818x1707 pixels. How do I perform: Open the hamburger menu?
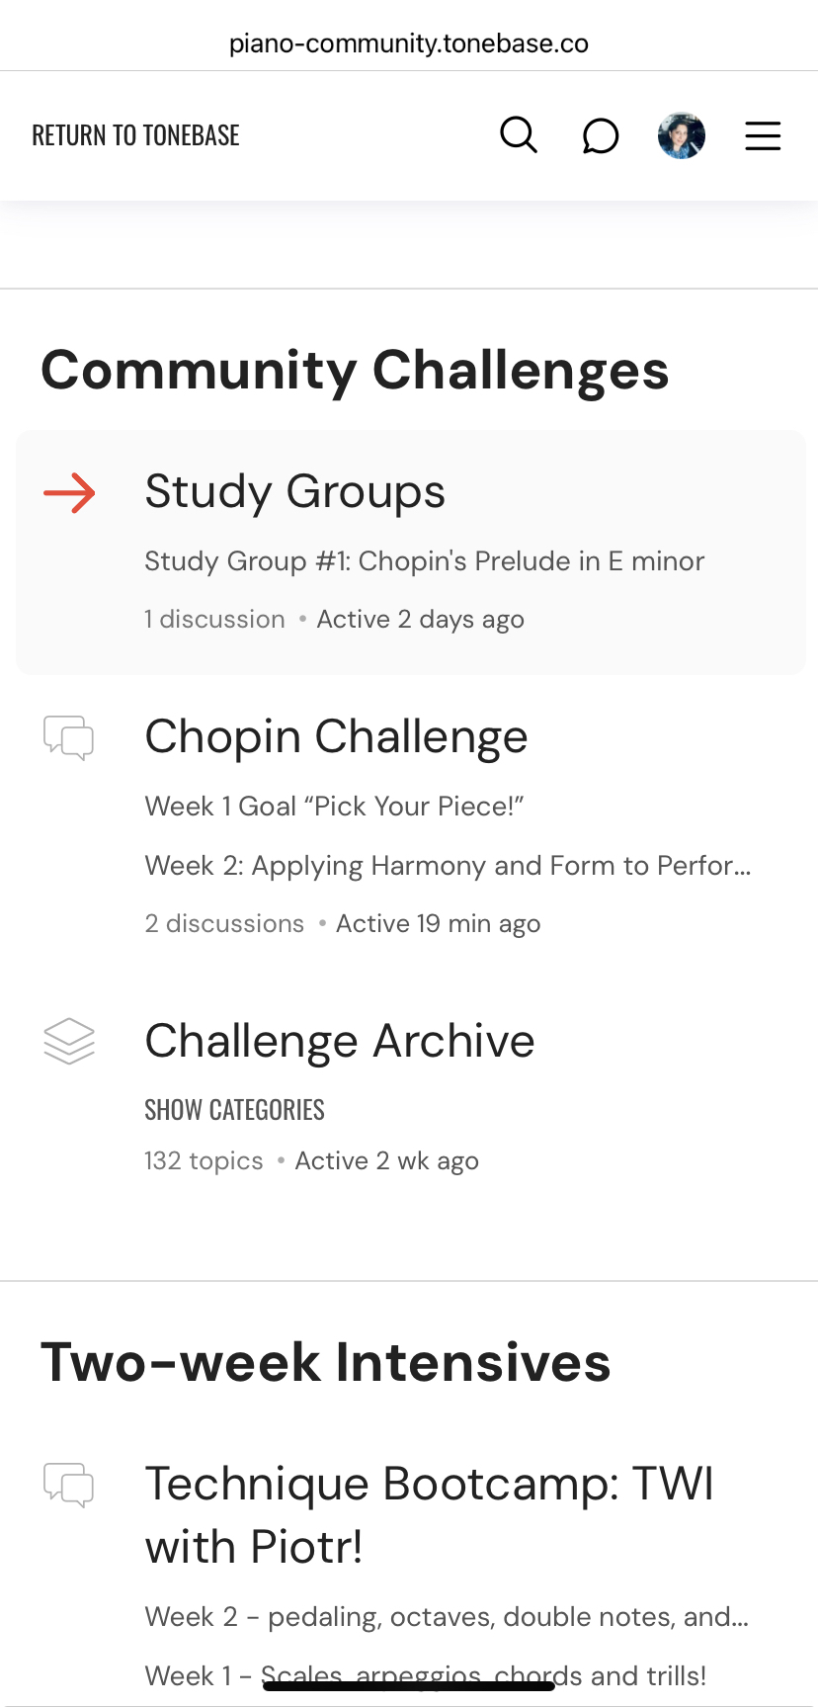(x=763, y=135)
